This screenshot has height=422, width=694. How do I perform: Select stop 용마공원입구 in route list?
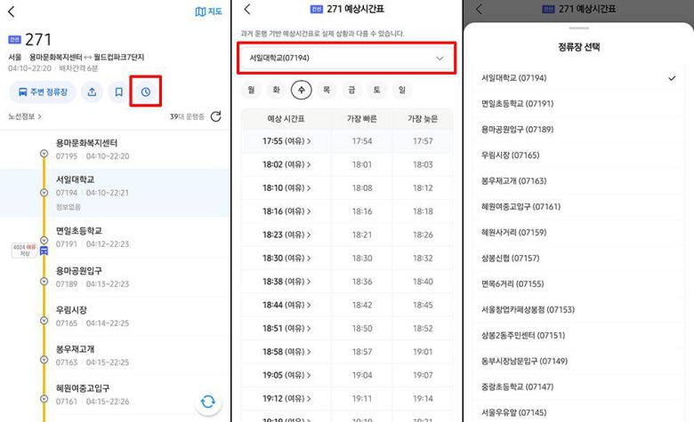coord(115,277)
